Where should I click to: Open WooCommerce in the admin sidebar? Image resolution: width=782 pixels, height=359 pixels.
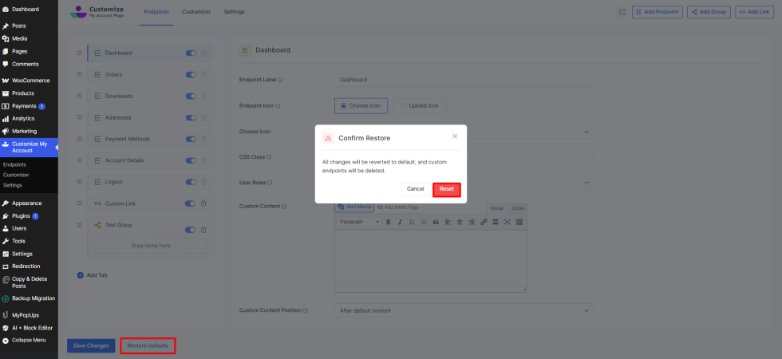[29, 81]
